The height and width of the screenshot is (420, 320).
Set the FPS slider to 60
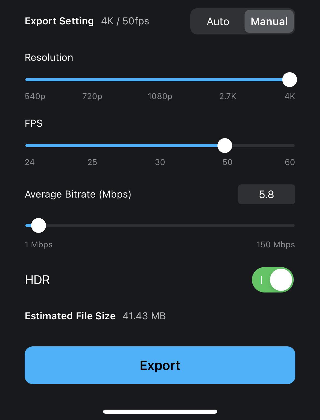[x=293, y=146]
